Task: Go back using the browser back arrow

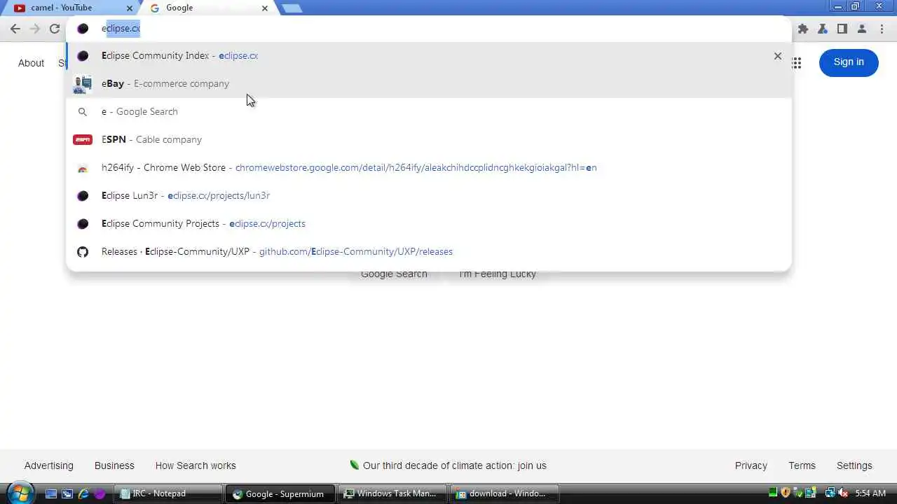Action: 15,29
